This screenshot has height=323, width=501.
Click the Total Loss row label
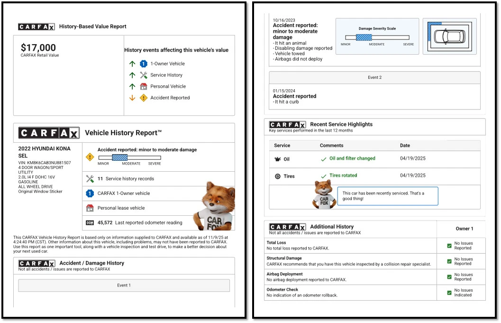(x=276, y=243)
